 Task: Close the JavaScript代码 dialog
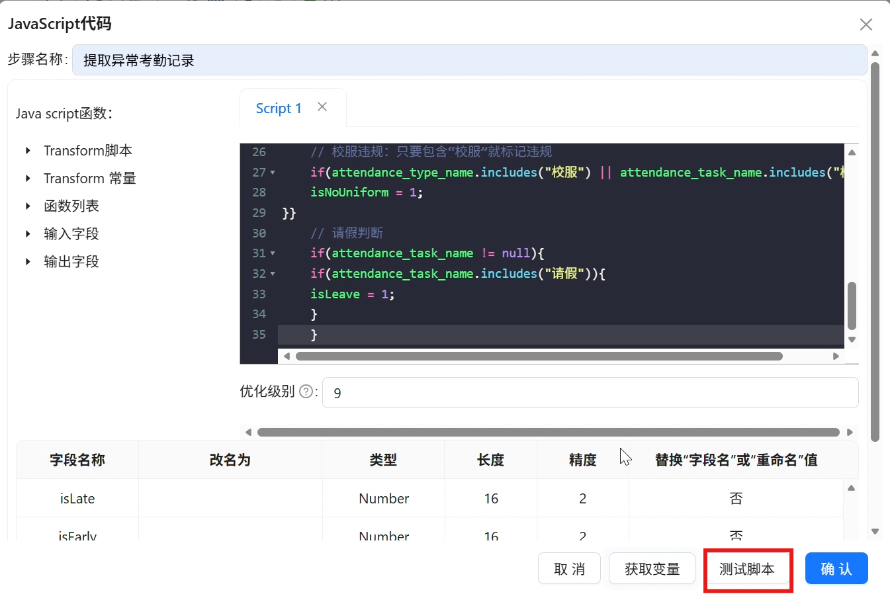click(866, 24)
